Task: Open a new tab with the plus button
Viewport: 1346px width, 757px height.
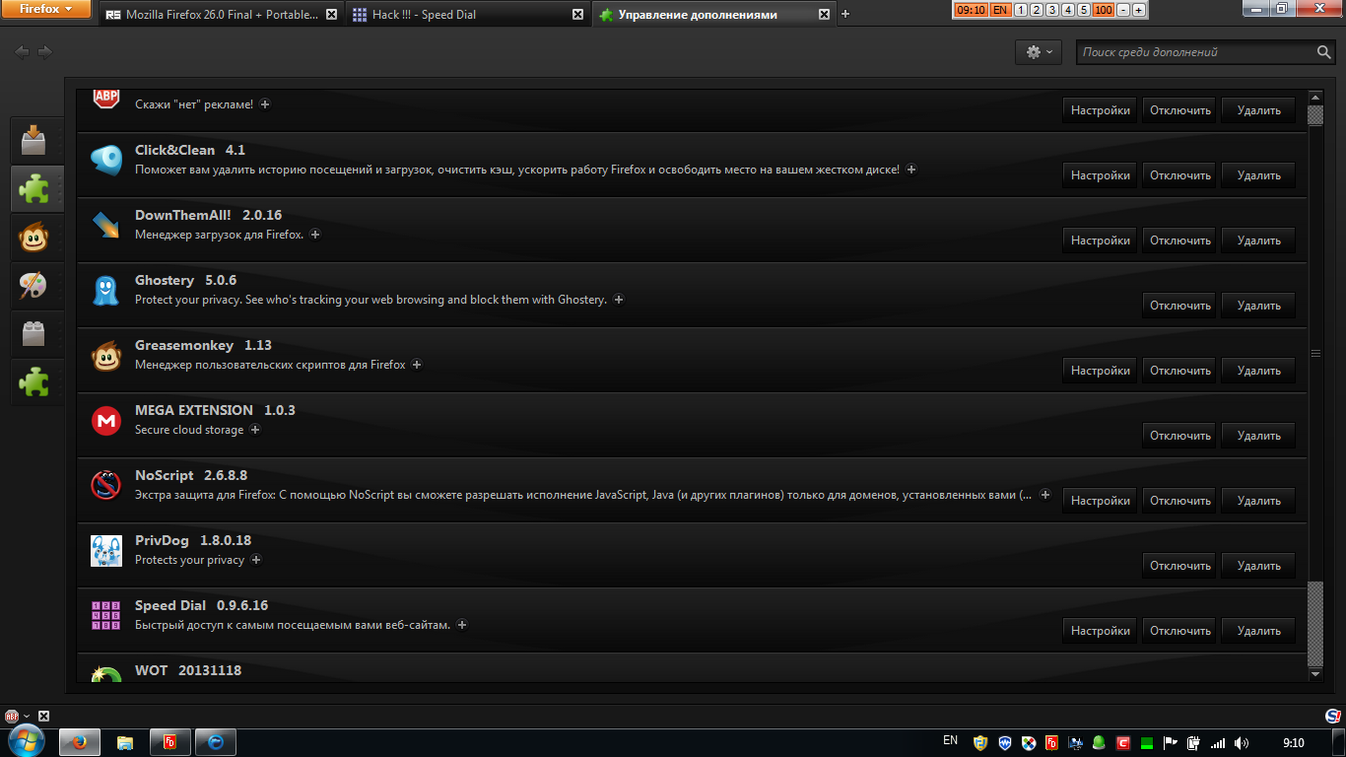Action: pos(845,15)
